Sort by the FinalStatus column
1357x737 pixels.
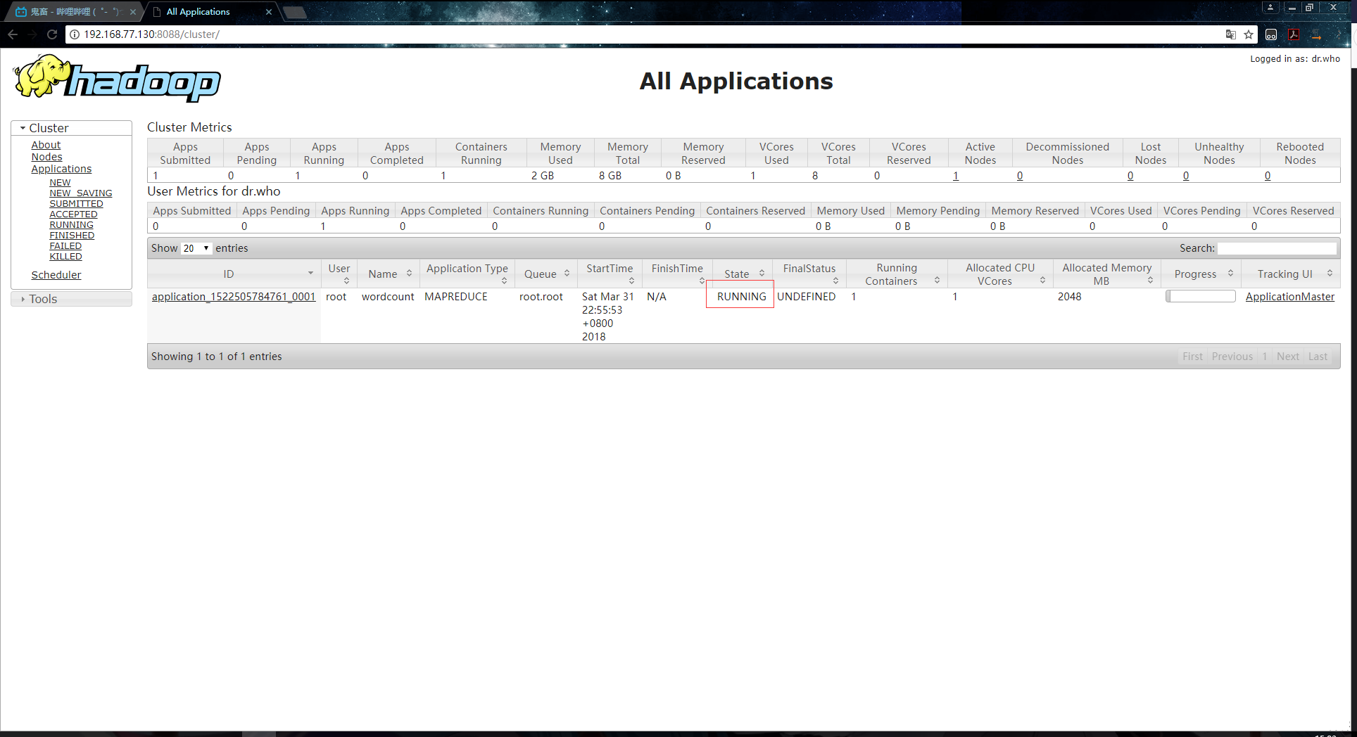809,274
